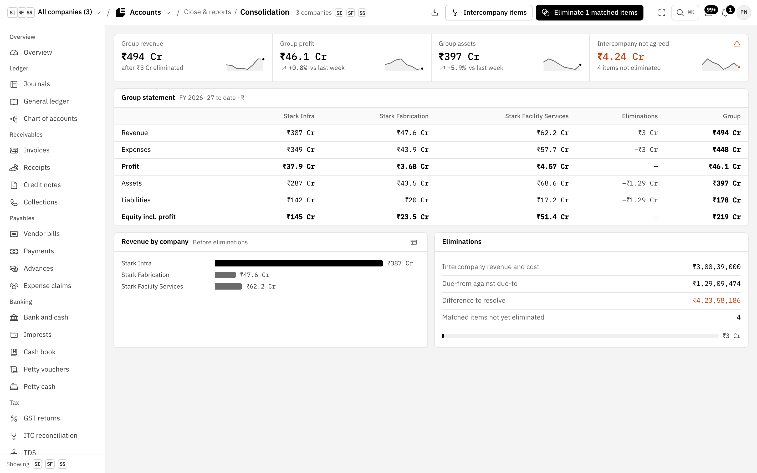Click the Payments icon in sidebar

(14, 251)
